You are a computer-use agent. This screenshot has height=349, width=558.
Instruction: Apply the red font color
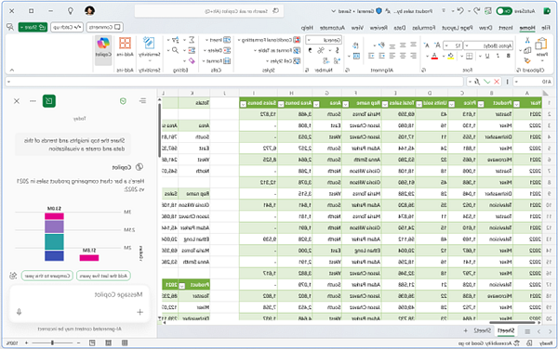point(434,56)
